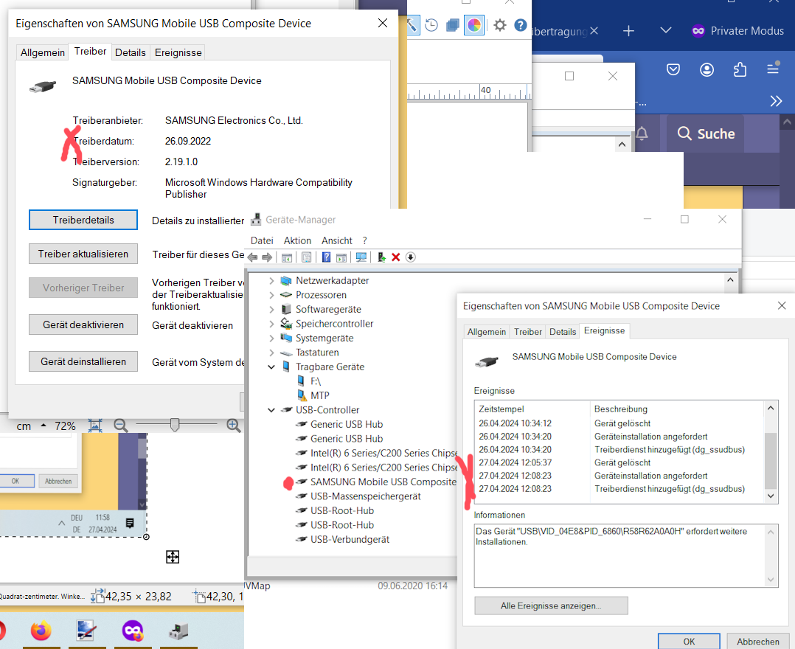Collapse the USB-Controller tree node
The height and width of the screenshot is (649, 795).
click(x=271, y=410)
